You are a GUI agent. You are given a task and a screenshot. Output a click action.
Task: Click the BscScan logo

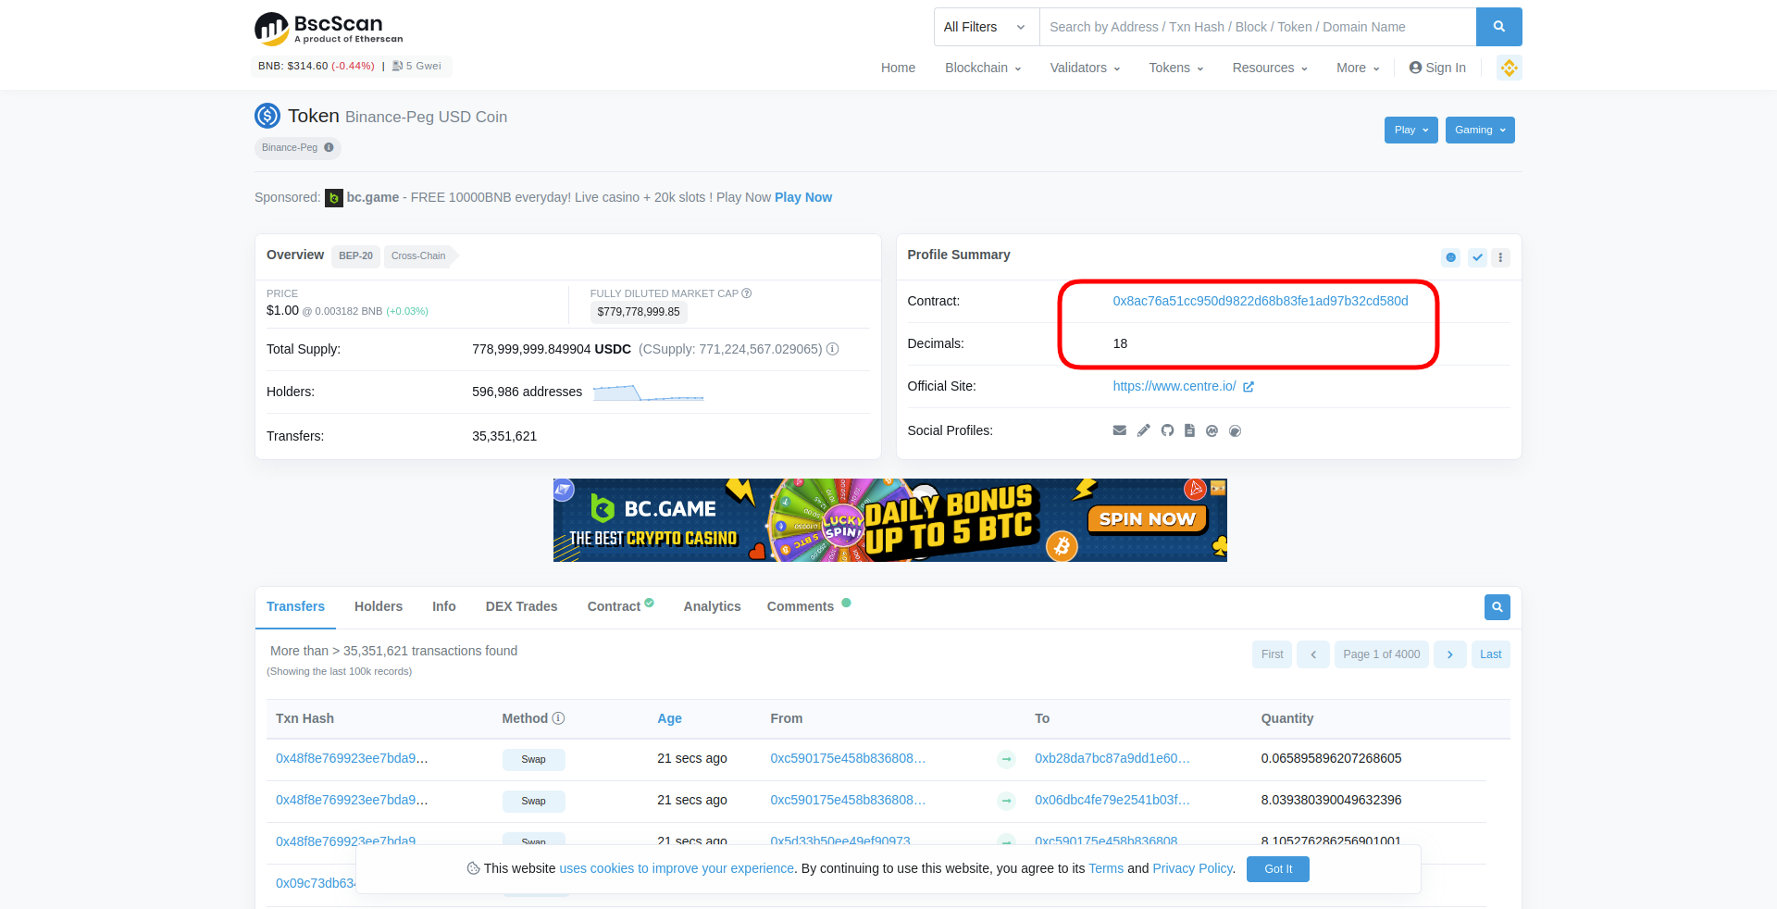click(329, 29)
